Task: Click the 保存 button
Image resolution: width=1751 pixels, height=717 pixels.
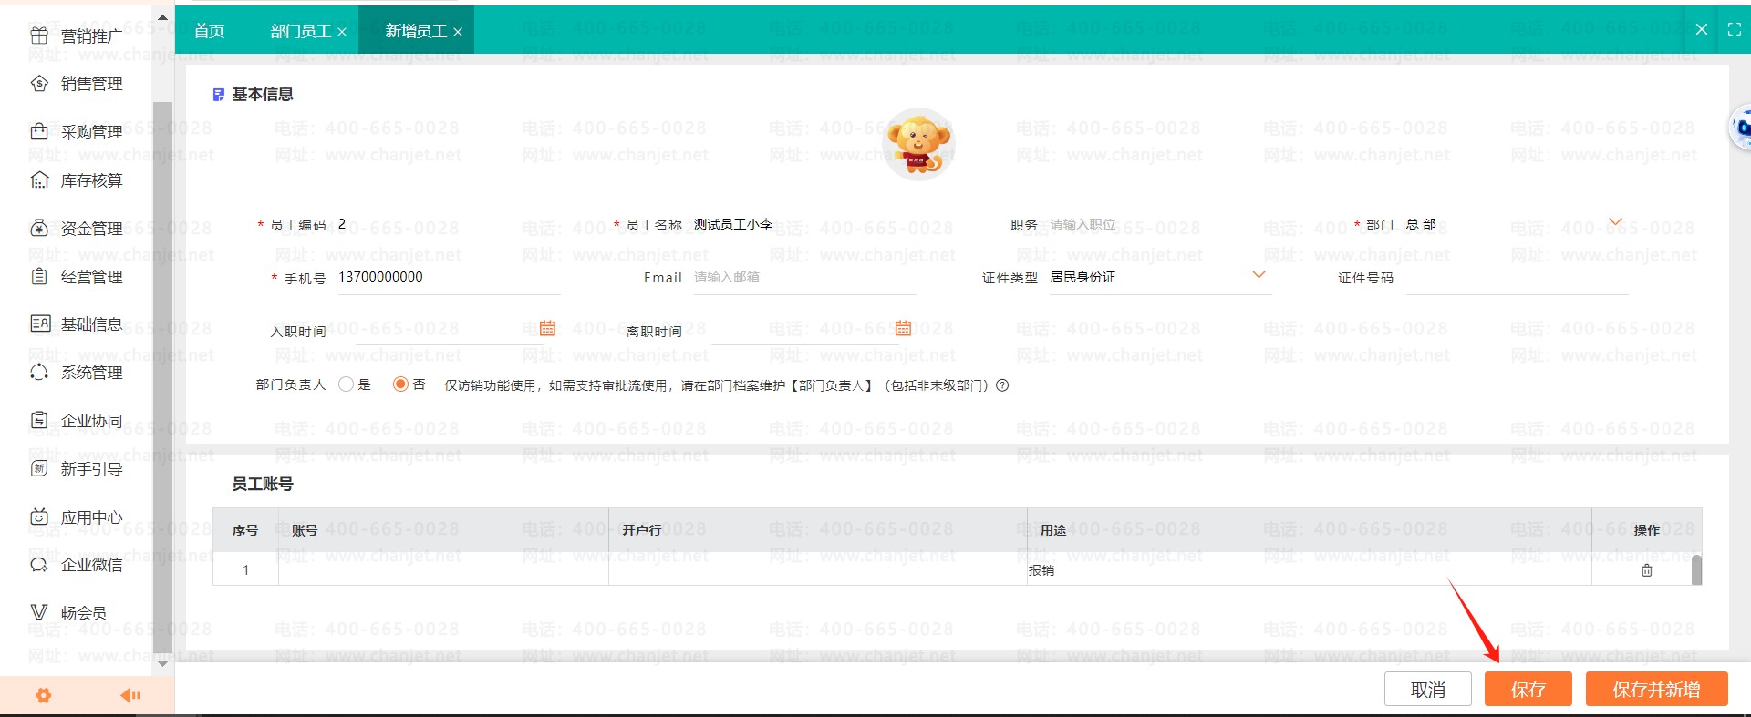Action: click(x=1528, y=690)
